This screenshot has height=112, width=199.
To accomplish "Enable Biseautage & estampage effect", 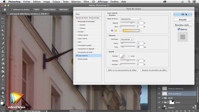I will tap(77, 21).
